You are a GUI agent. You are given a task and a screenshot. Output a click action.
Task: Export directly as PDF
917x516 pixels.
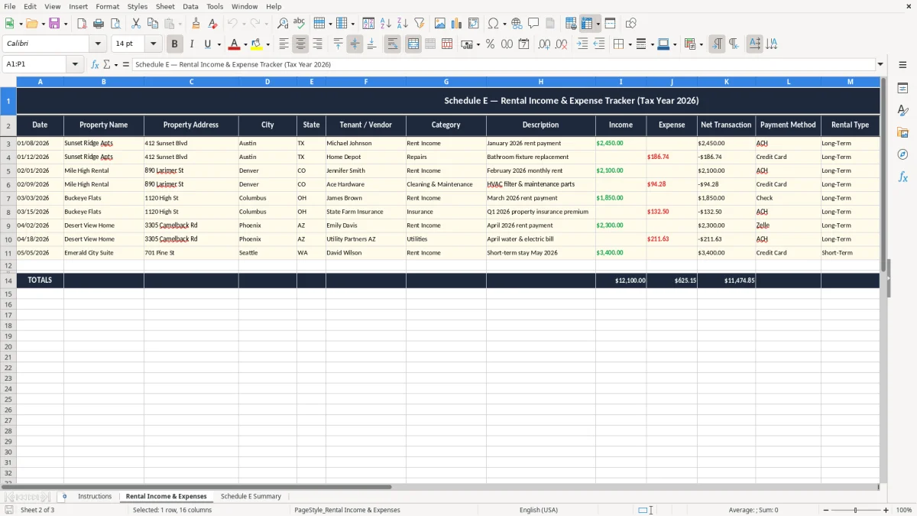point(82,24)
